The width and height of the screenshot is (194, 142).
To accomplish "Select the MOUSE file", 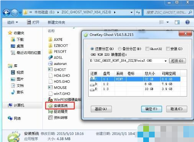I will coord(57,87).
